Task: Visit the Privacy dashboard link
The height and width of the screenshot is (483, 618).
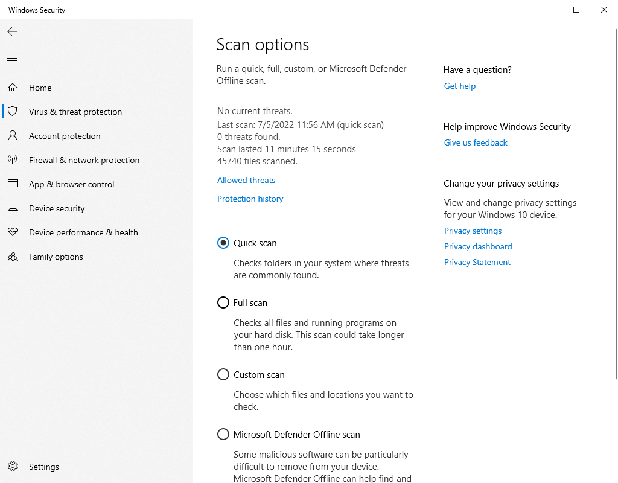Action: (477, 246)
